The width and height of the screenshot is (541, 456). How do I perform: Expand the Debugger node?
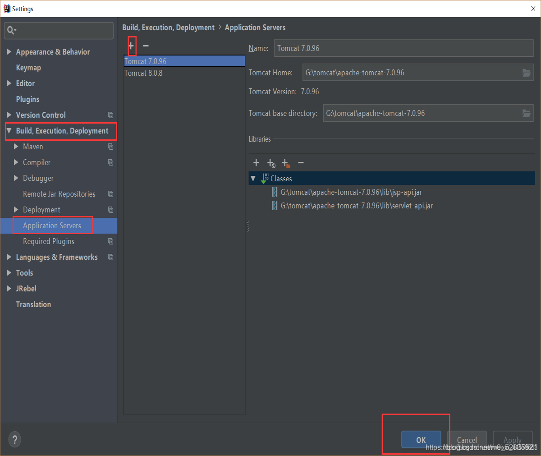[x=16, y=178]
